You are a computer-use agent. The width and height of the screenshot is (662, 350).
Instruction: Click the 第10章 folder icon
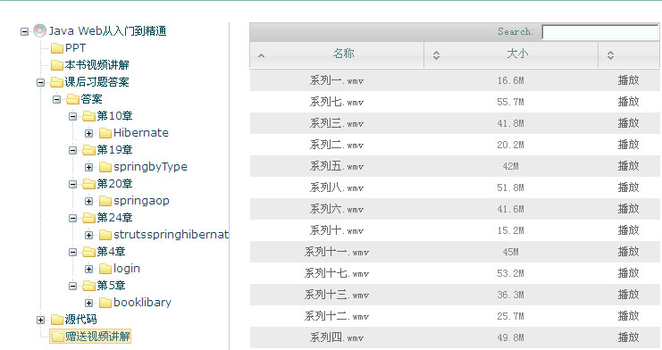coord(88,116)
